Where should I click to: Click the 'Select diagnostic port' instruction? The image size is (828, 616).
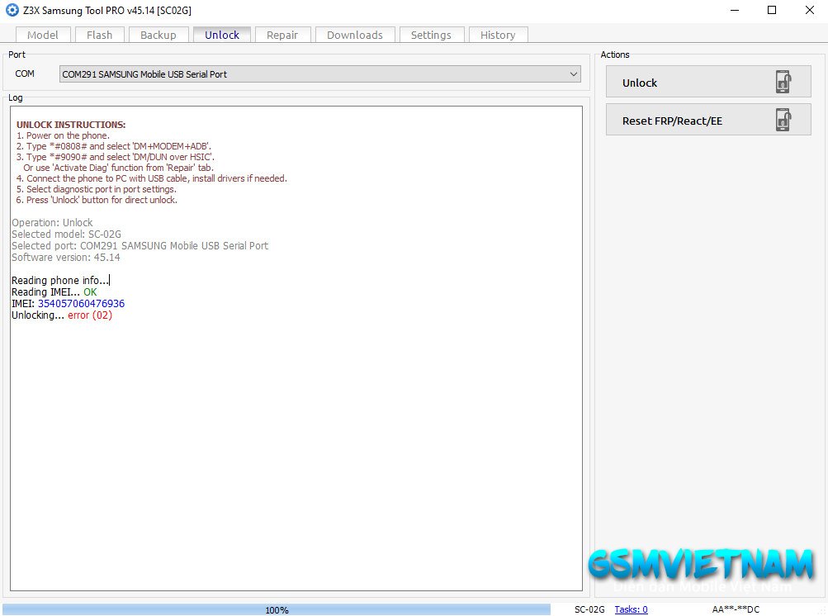click(x=96, y=189)
